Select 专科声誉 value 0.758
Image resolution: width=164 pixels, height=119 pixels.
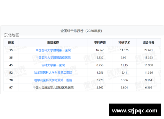tap(100, 65)
